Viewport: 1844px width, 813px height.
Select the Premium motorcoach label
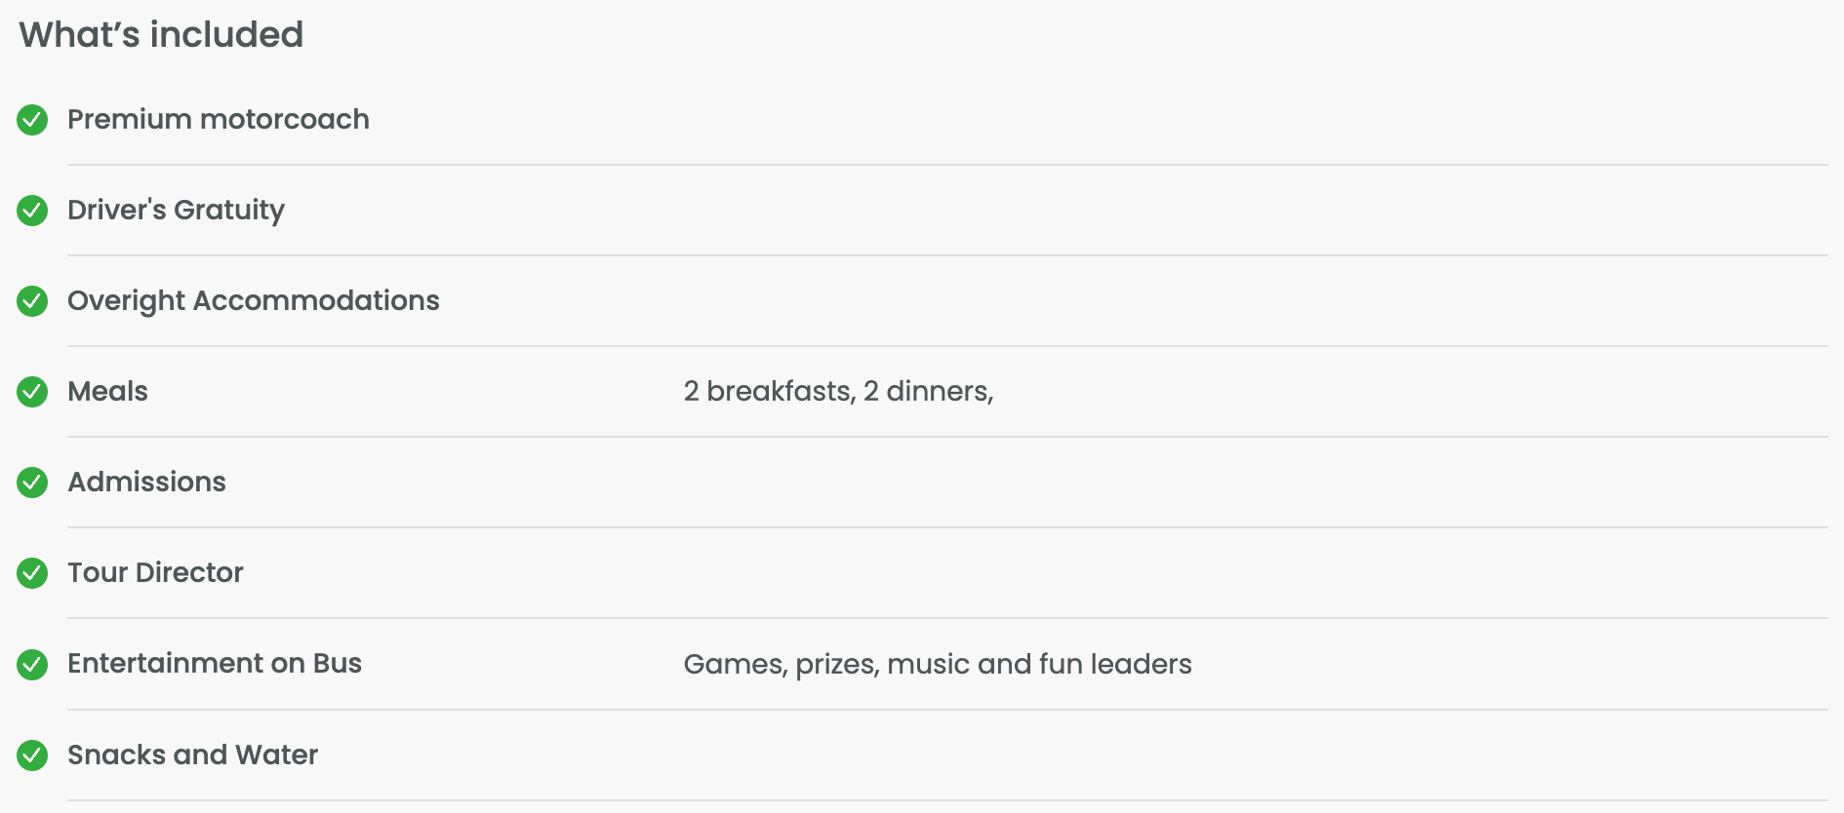coord(218,119)
